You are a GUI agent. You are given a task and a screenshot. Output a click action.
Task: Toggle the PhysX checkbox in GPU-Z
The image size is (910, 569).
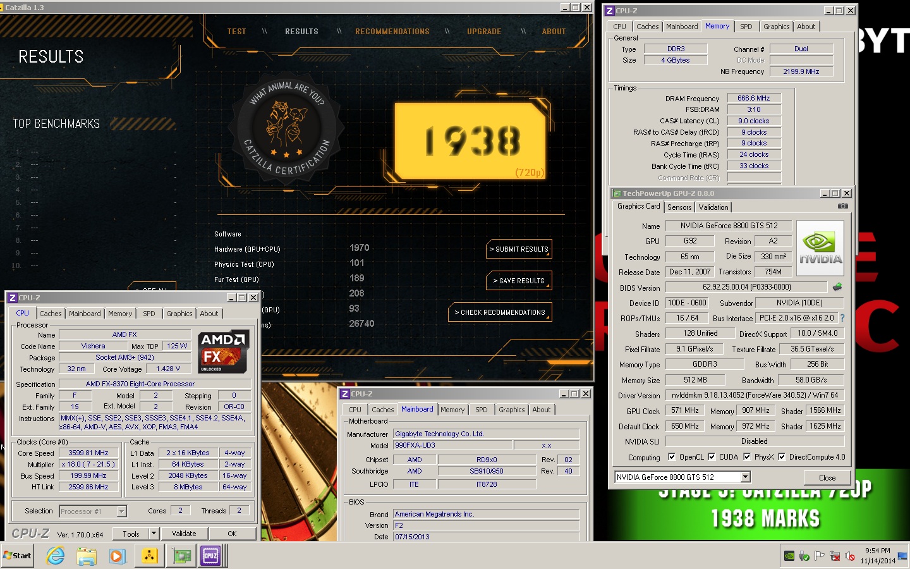point(747,457)
